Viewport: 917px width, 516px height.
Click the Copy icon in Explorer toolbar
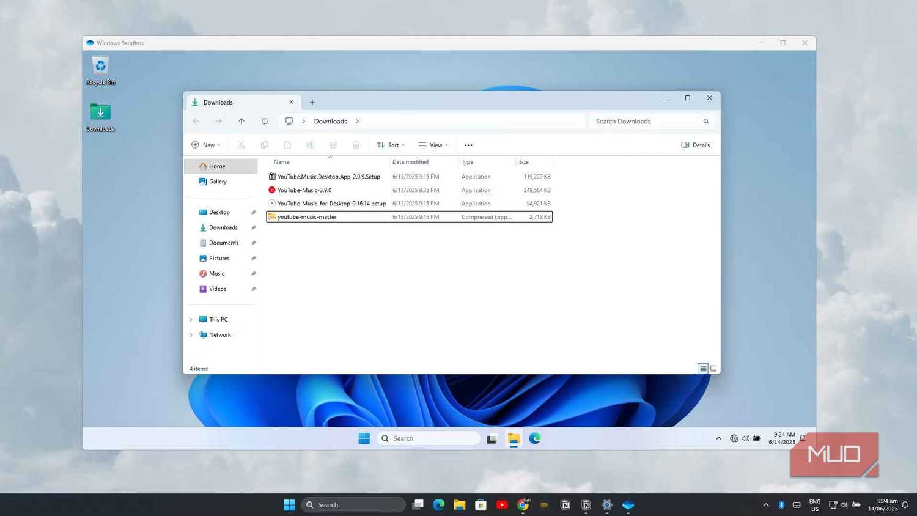pyautogui.click(x=264, y=145)
